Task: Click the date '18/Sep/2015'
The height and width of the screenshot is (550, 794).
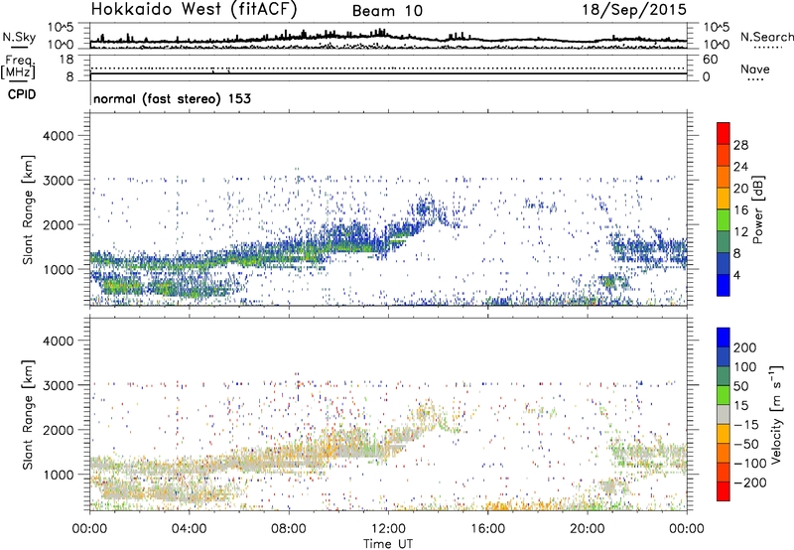Action: pyautogui.click(x=634, y=9)
